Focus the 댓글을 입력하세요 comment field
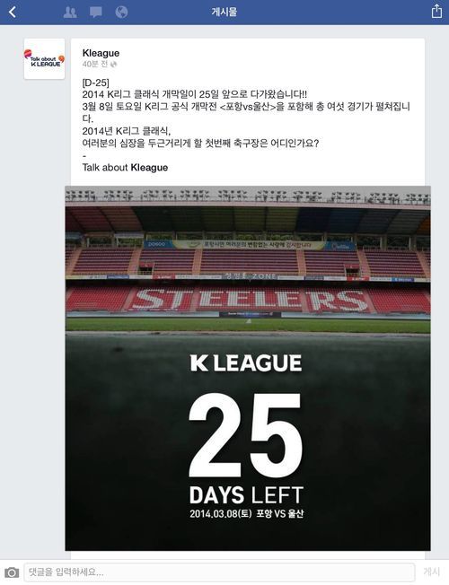 coord(220,572)
